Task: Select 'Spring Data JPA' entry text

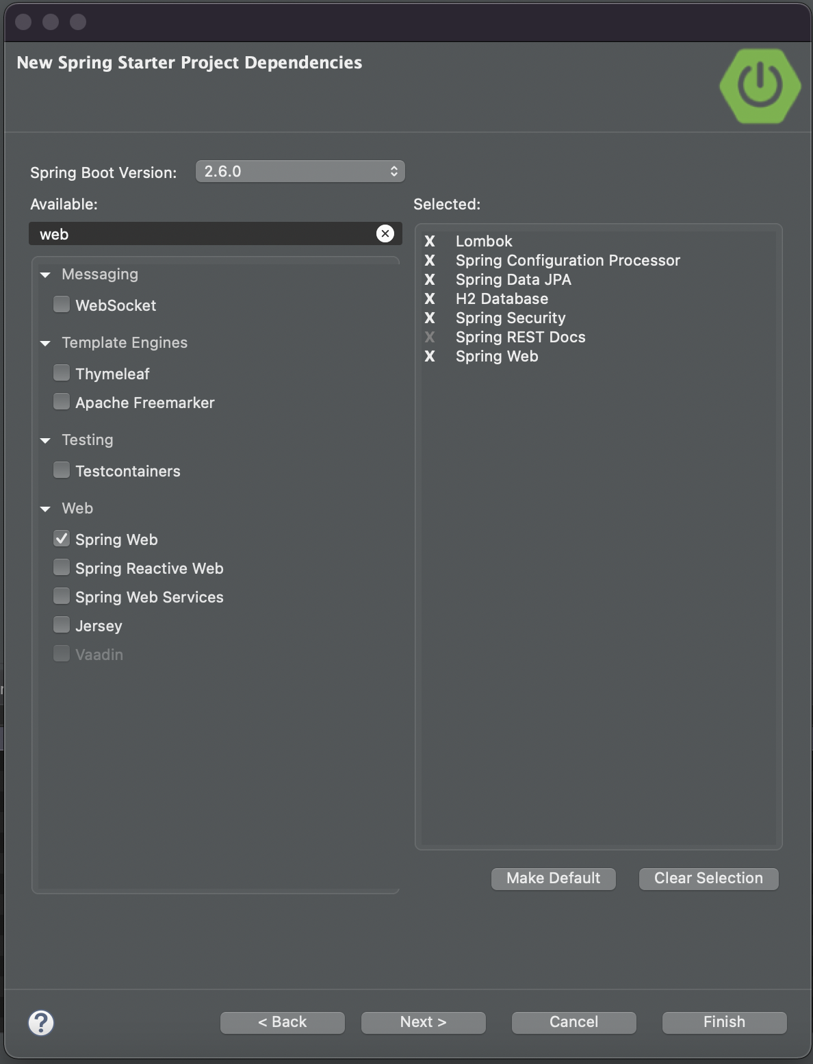Action: click(513, 279)
